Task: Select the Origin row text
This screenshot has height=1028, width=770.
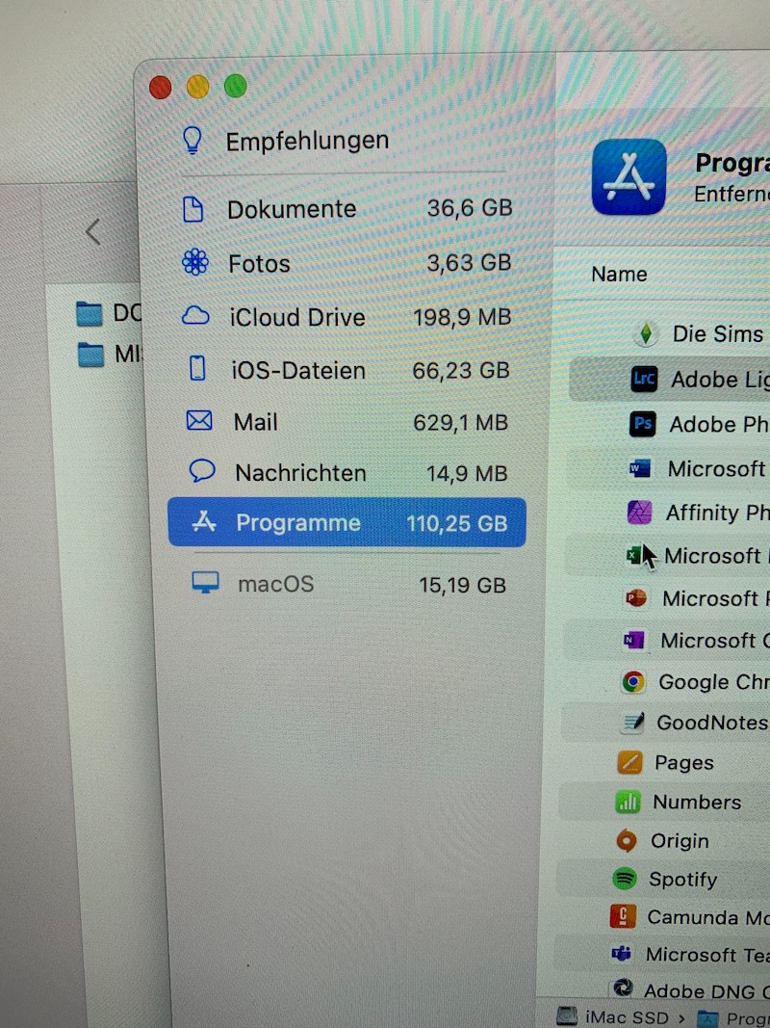Action: click(679, 841)
